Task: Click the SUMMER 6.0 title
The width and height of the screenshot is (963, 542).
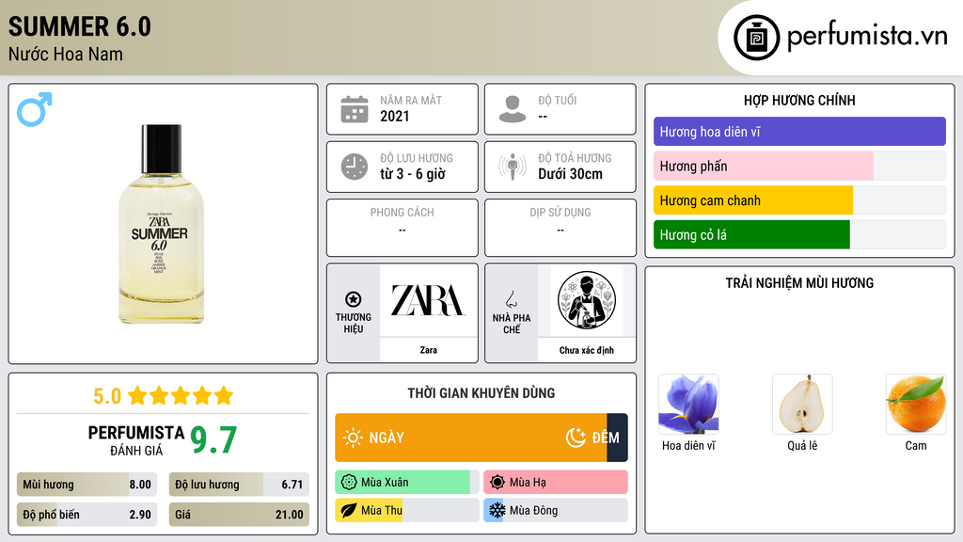Action: (79, 27)
